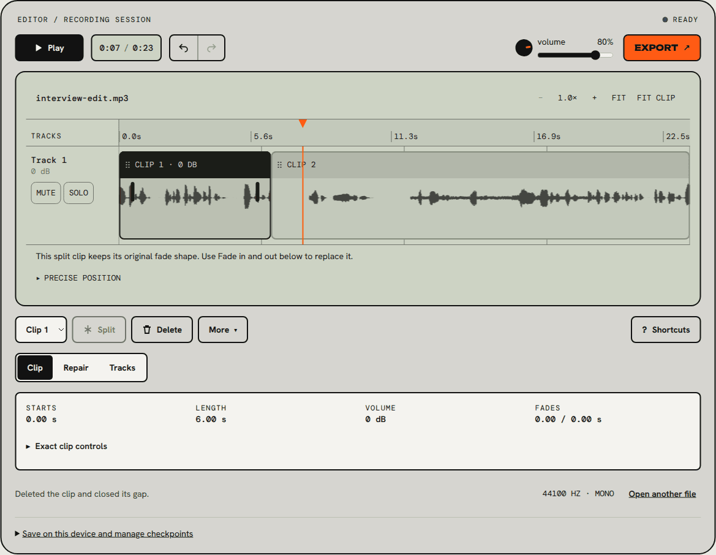716x555 pixels.
Task: Switch to the Repair tab
Action: point(76,368)
